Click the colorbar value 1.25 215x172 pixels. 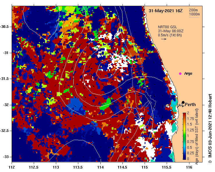pos(191,130)
